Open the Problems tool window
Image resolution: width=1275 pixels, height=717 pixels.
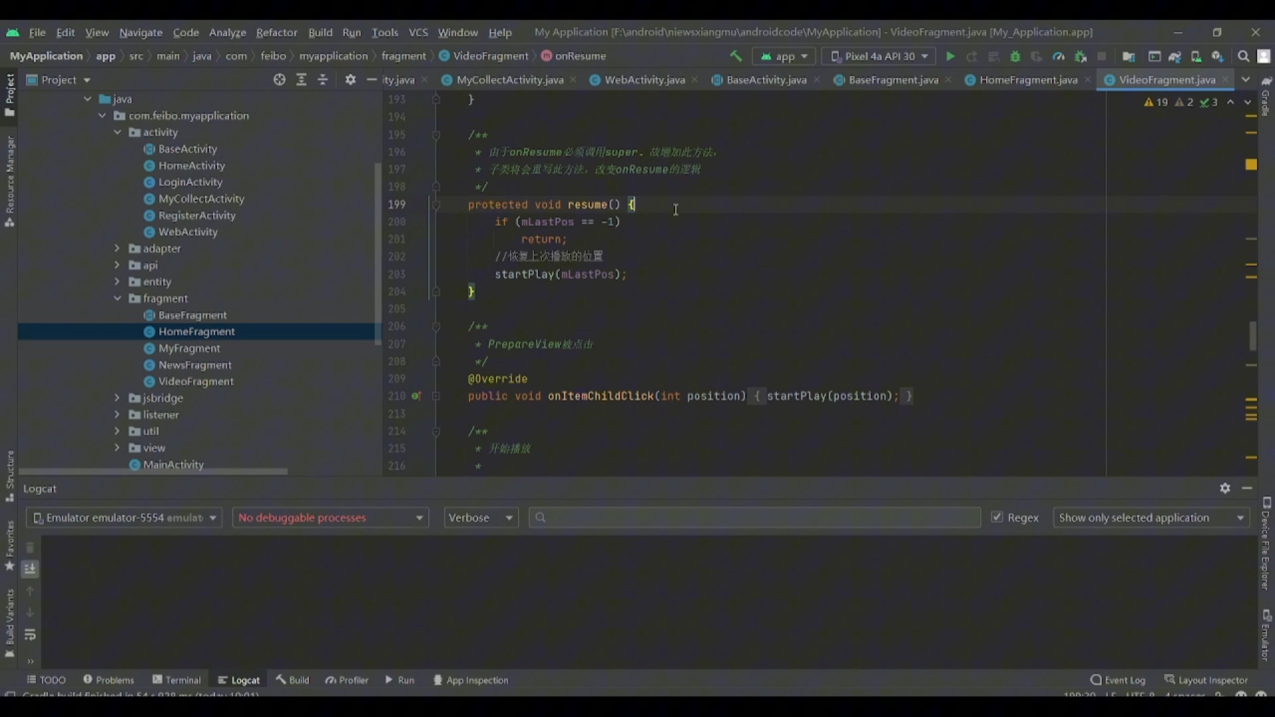pos(108,680)
